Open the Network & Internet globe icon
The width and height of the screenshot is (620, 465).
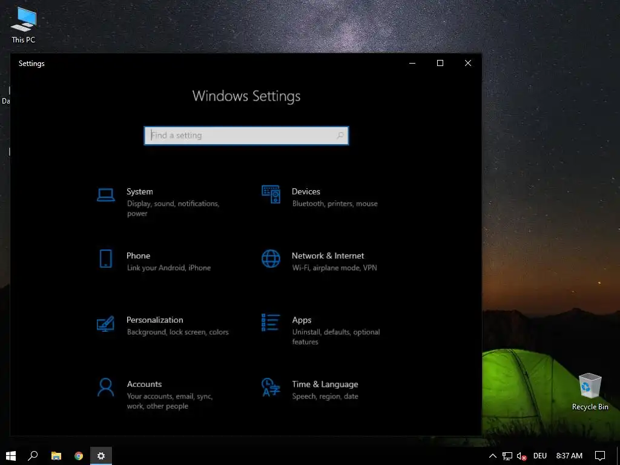click(271, 259)
